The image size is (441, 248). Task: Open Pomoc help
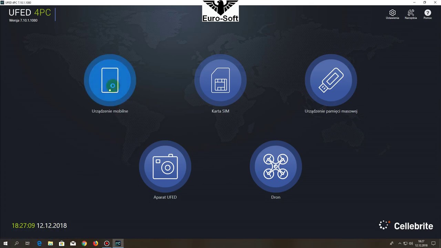428,14
